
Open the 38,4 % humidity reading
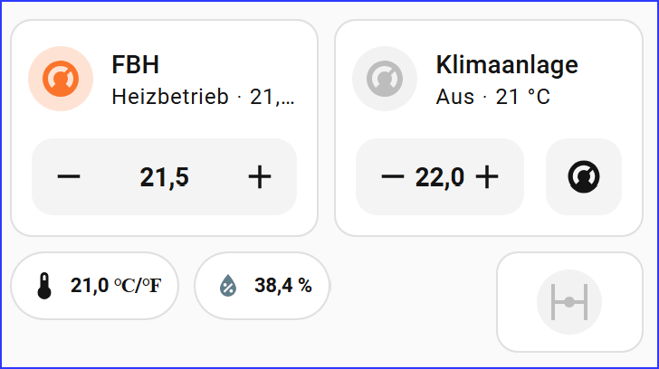click(x=282, y=287)
